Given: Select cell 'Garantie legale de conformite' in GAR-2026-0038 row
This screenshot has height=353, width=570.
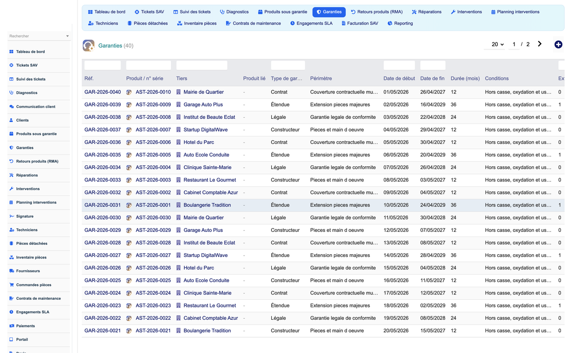Looking at the screenshot, I should (343, 117).
